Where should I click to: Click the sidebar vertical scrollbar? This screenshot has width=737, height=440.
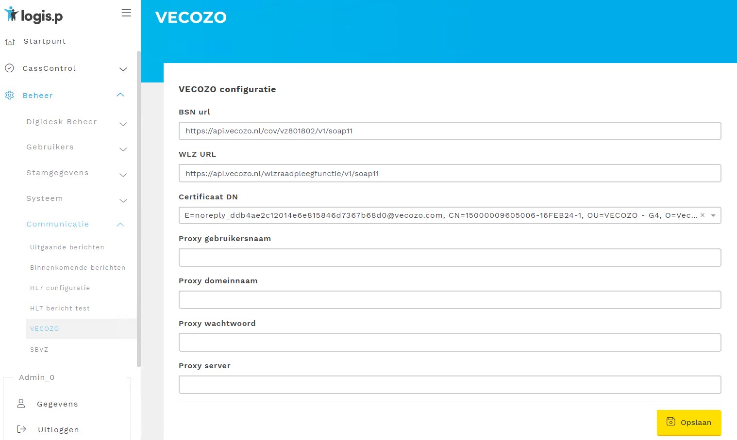point(139,209)
